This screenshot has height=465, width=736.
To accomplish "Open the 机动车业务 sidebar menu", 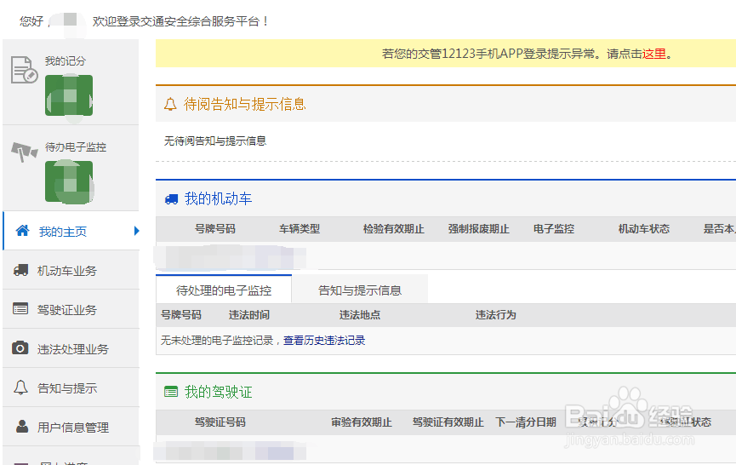I will [67, 271].
